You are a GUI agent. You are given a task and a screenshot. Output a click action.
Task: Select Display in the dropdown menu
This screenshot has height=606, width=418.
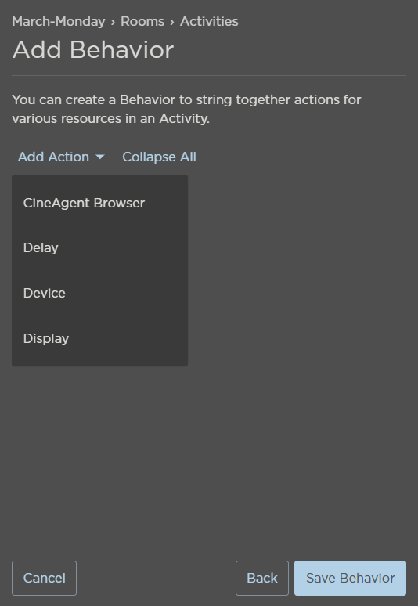(99, 338)
